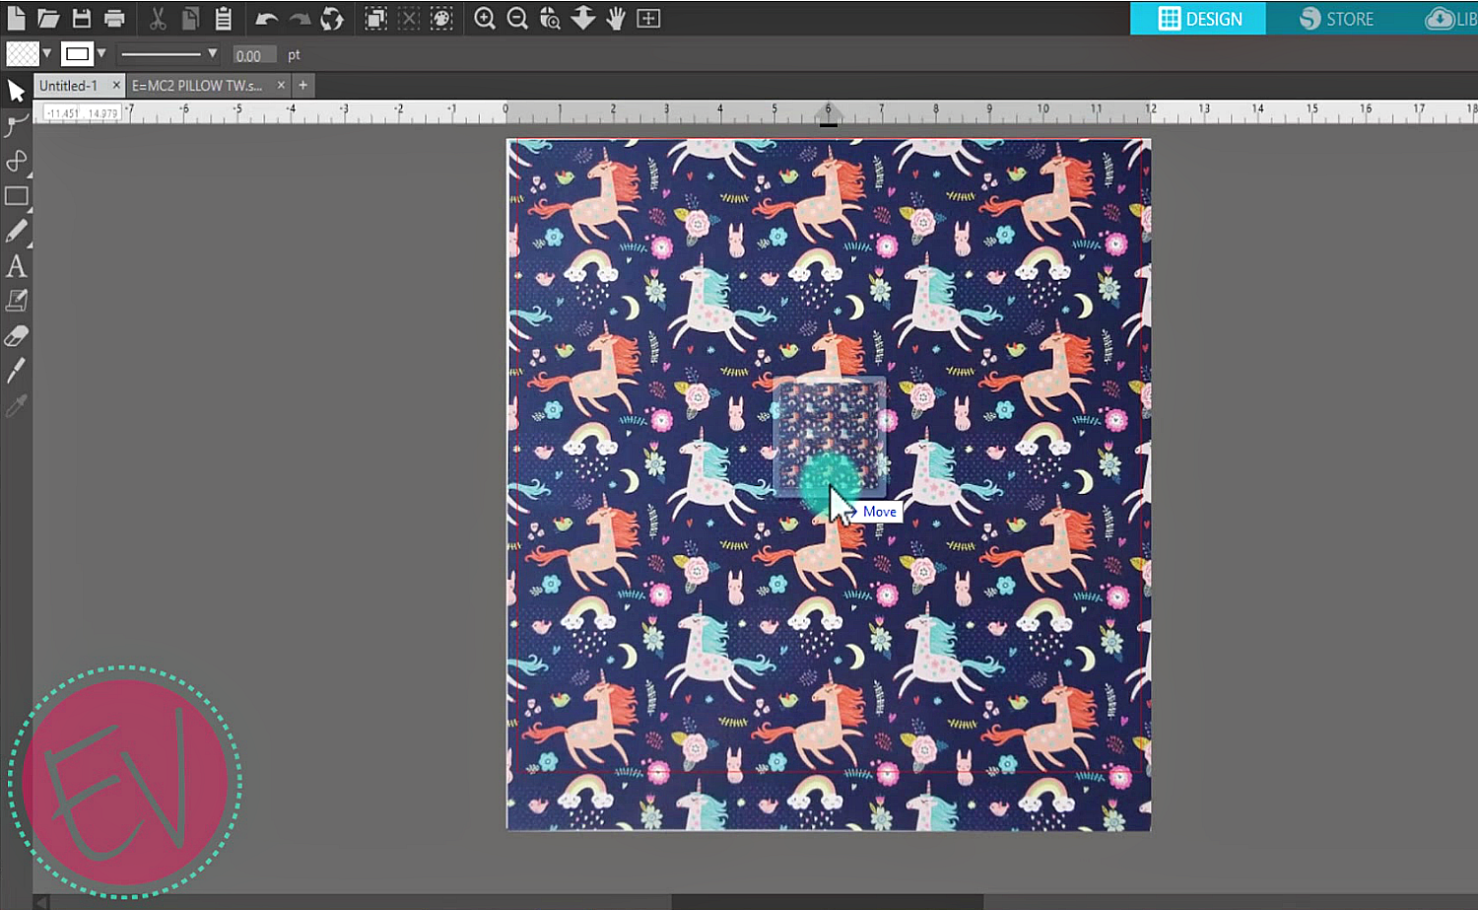
Task: Select the Eraser tool
Action: (16, 336)
